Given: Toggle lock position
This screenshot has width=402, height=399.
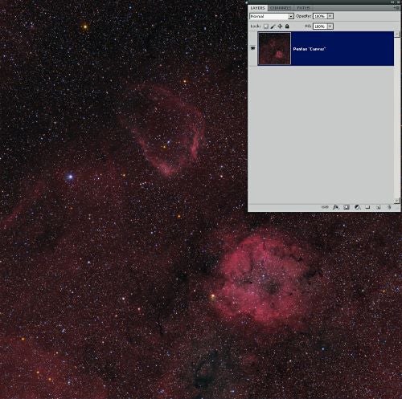Looking at the screenshot, I should [x=280, y=26].
